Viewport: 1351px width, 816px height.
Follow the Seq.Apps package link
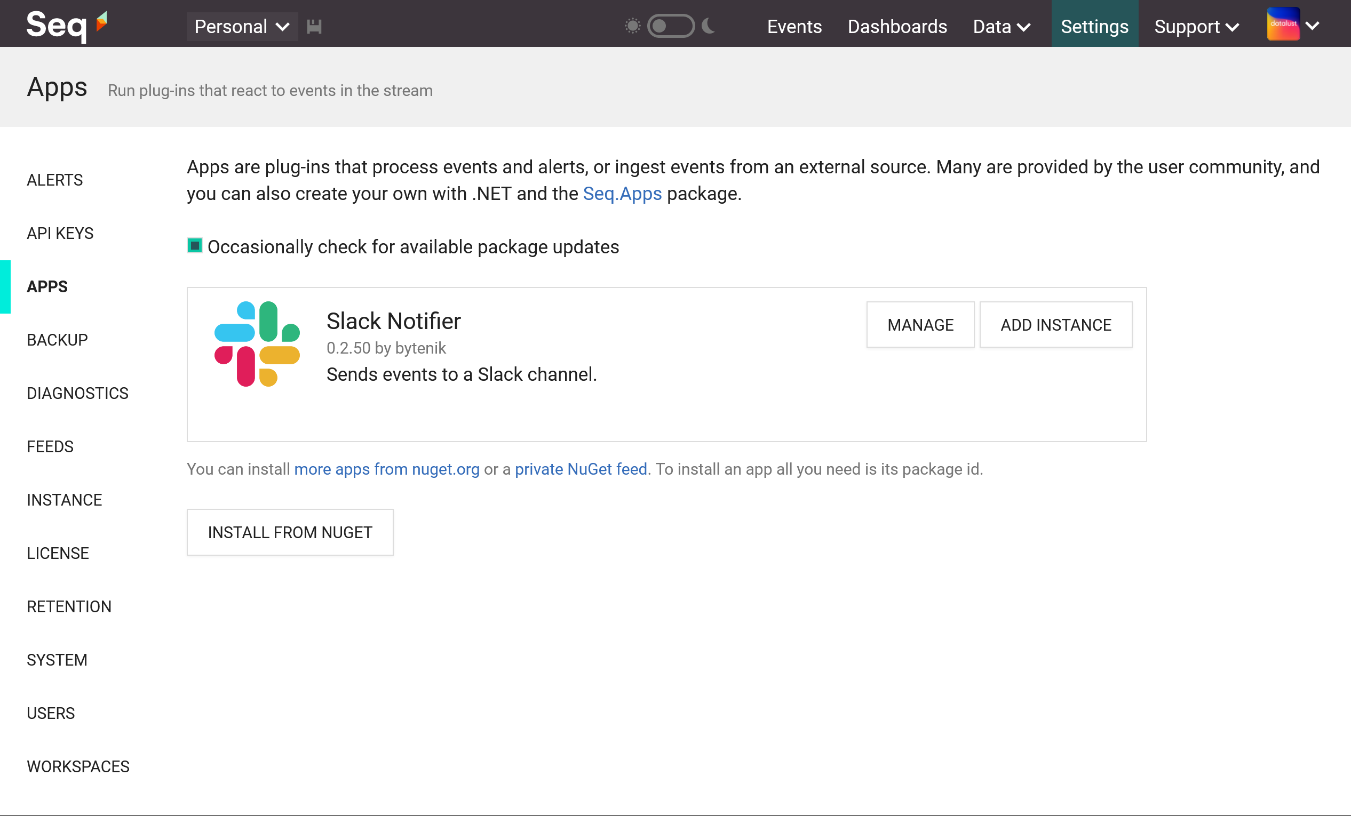[622, 194]
